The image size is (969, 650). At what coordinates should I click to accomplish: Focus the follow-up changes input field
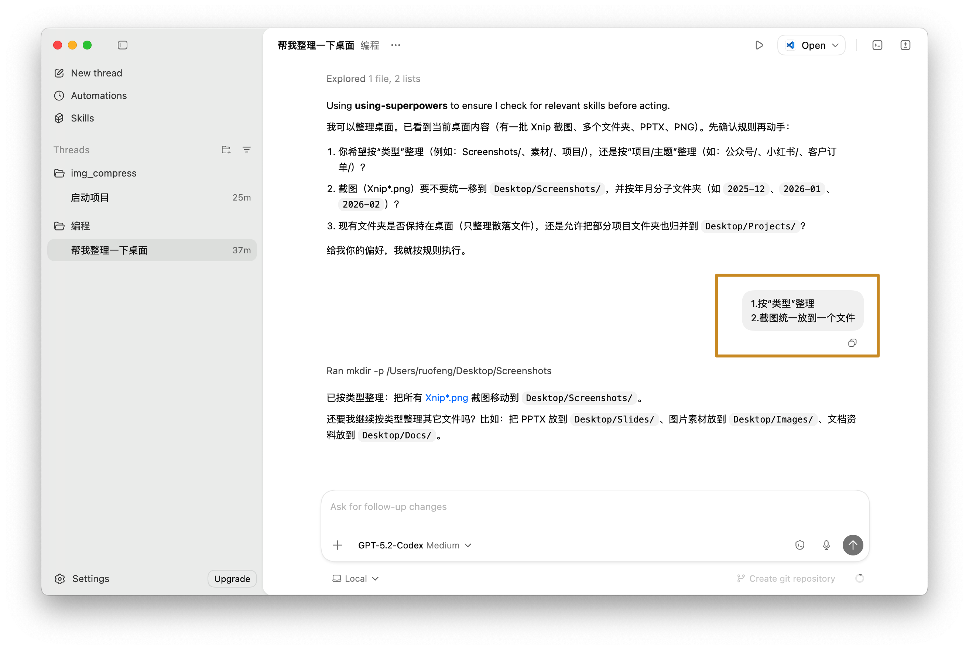coord(595,507)
